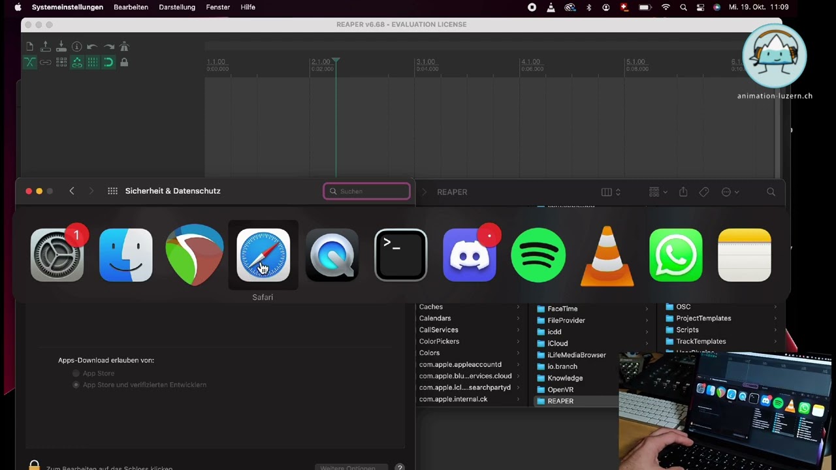Choose VLC cone in the app switcher

(607, 255)
